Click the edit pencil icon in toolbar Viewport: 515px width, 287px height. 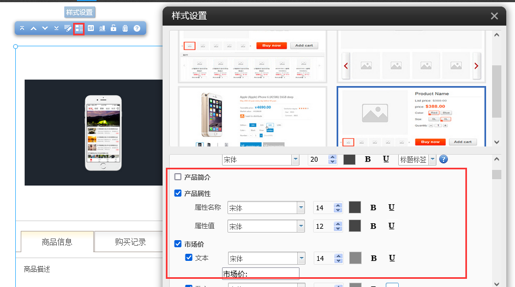(68, 28)
